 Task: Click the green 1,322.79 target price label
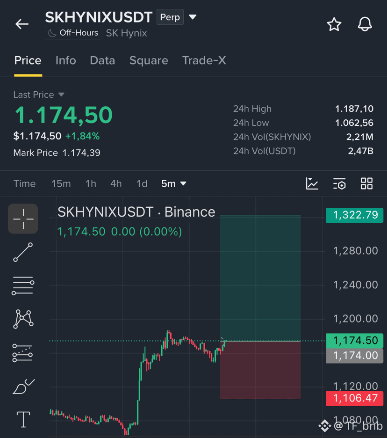pos(355,215)
